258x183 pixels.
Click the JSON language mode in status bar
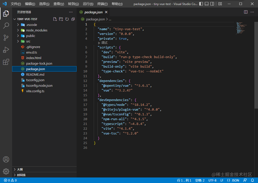pyautogui.click(x=233, y=180)
